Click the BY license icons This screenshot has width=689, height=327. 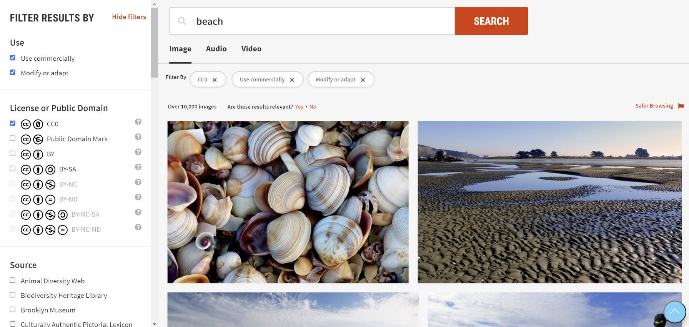32,154
